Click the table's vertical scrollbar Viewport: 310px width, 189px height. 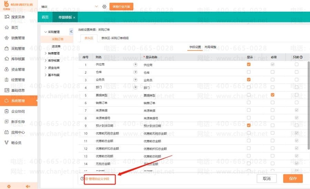308,103
